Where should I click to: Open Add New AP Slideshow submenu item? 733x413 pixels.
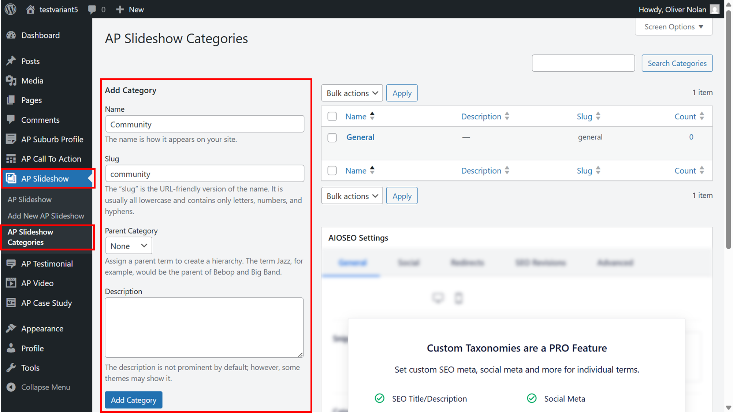pos(46,216)
